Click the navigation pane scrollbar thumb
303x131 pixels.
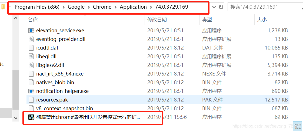point(16,90)
